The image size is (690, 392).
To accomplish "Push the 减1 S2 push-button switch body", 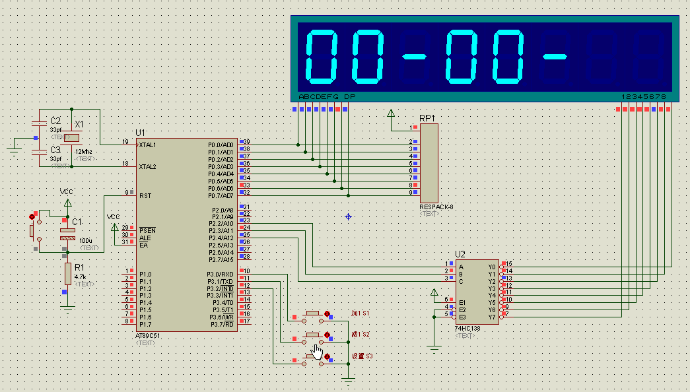I will [x=313, y=336].
